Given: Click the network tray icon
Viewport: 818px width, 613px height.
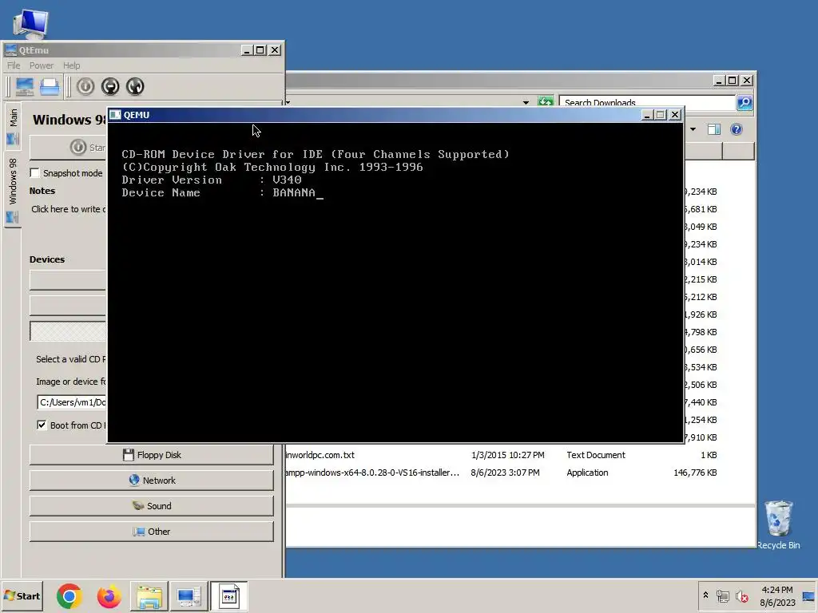Looking at the screenshot, I should [x=722, y=595].
